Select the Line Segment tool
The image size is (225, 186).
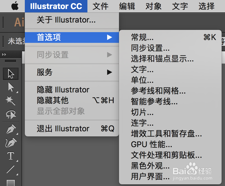click(x=11, y=169)
